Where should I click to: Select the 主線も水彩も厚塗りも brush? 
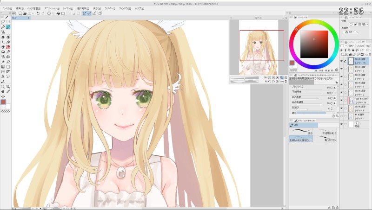[301, 139]
